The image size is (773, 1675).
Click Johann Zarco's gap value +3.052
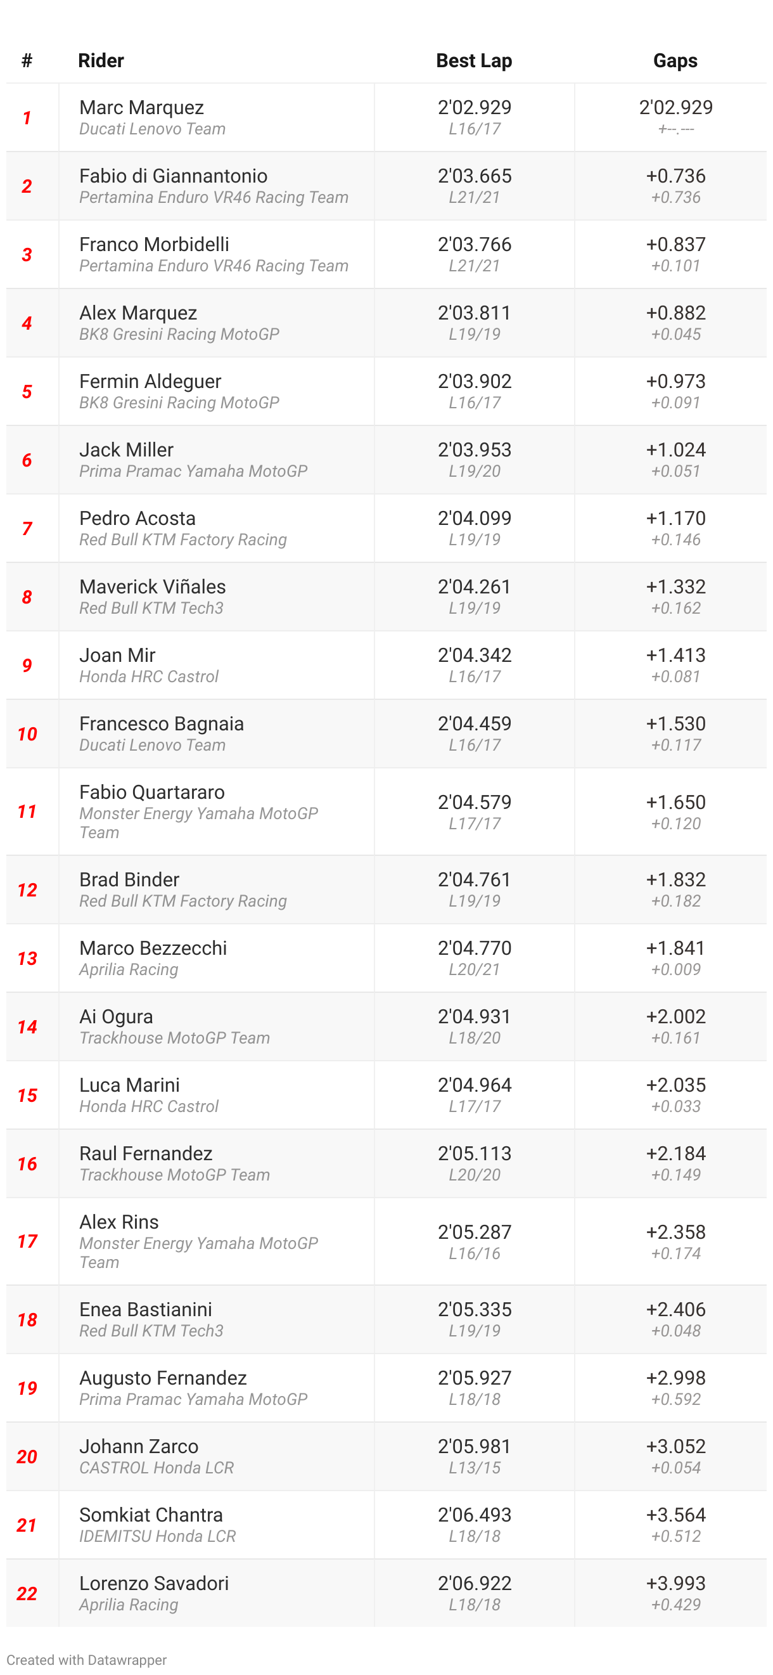[675, 1446]
